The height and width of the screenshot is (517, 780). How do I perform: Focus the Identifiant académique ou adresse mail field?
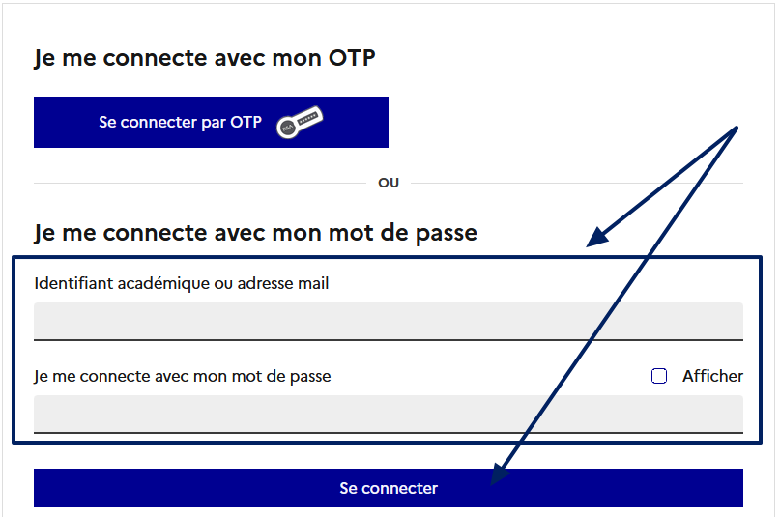(x=389, y=322)
